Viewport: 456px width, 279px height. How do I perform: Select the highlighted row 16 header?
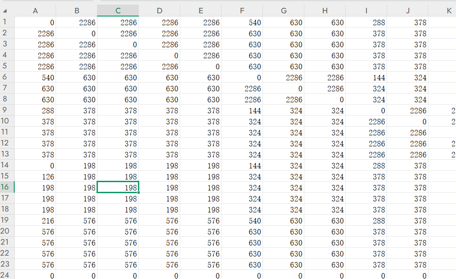click(x=6, y=187)
